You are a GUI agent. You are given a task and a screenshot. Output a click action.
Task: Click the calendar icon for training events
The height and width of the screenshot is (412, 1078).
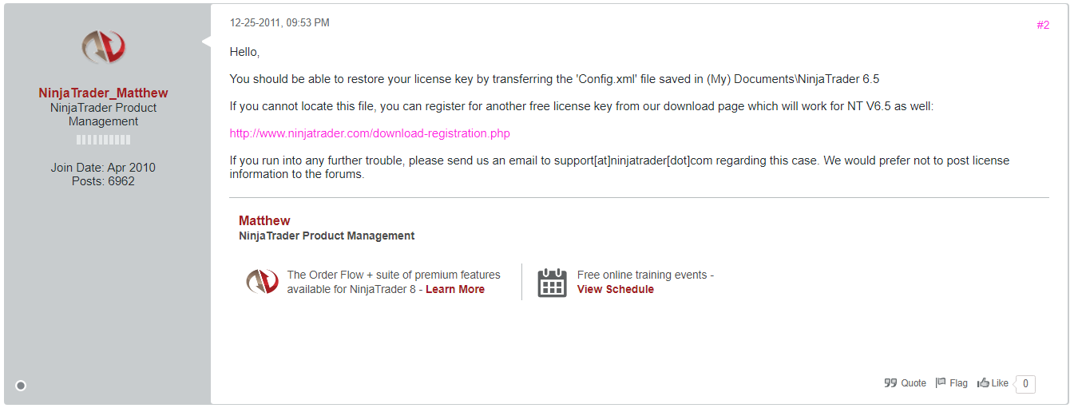(x=552, y=283)
